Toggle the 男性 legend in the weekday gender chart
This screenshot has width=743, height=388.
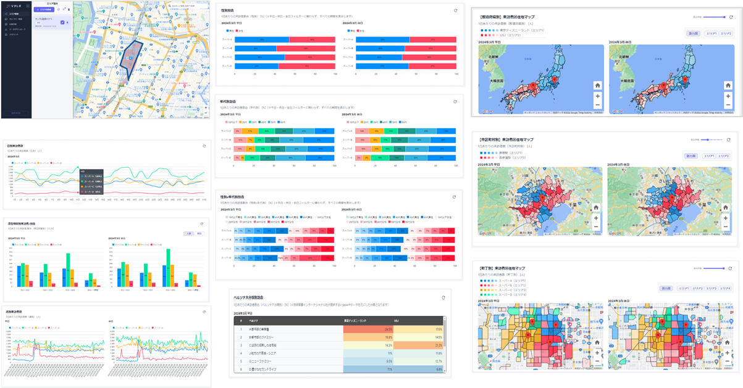click(231, 30)
